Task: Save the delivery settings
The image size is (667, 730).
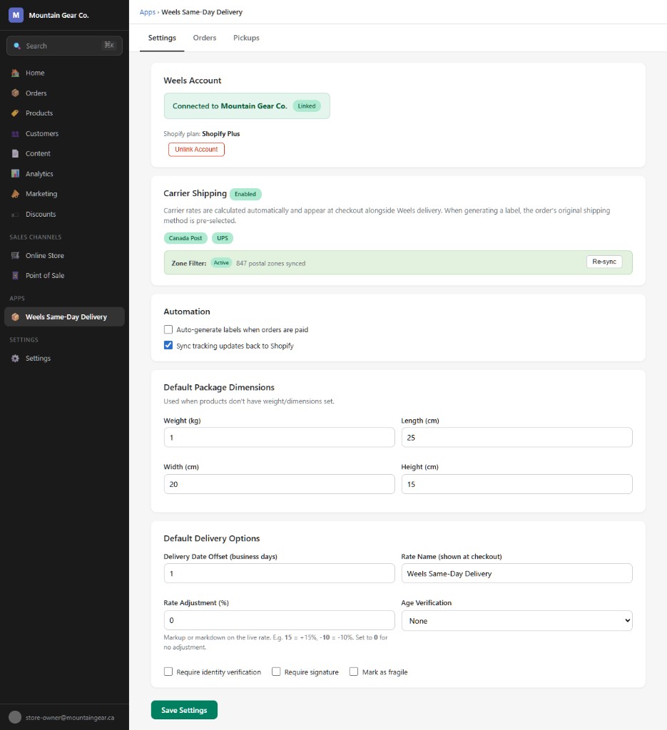Action: pos(184,709)
